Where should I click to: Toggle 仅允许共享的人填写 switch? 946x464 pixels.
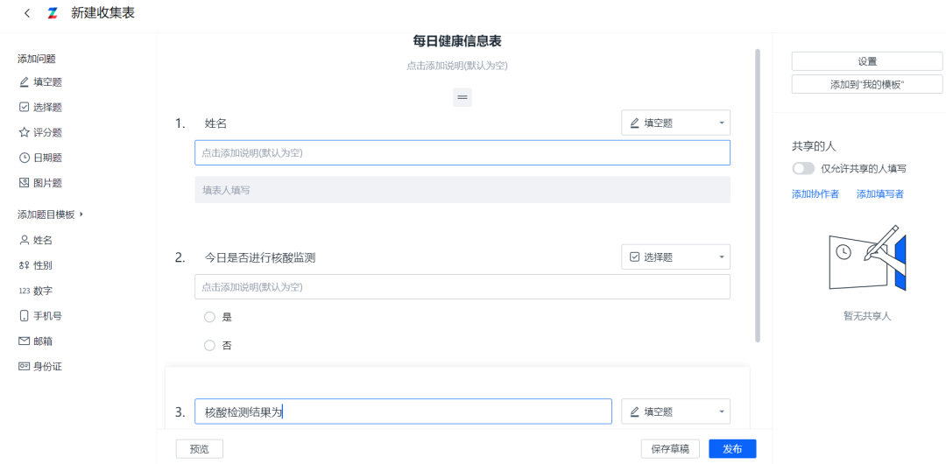(803, 169)
